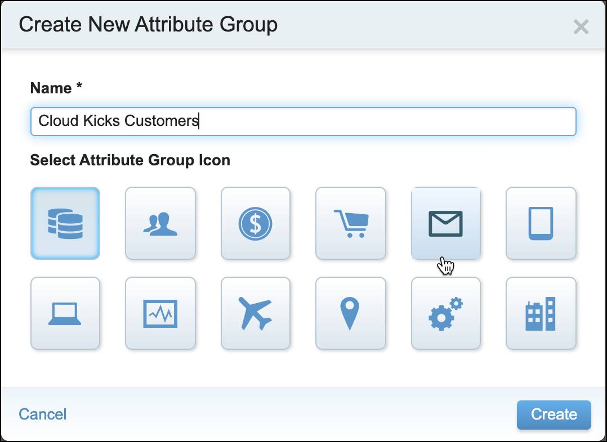607x442 pixels.
Task: Choose the people group icon
Action: tap(160, 223)
